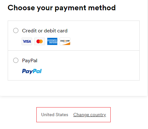Click the "Choose your payment method" heading
The width and height of the screenshot is (148, 129).
click(62, 8)
